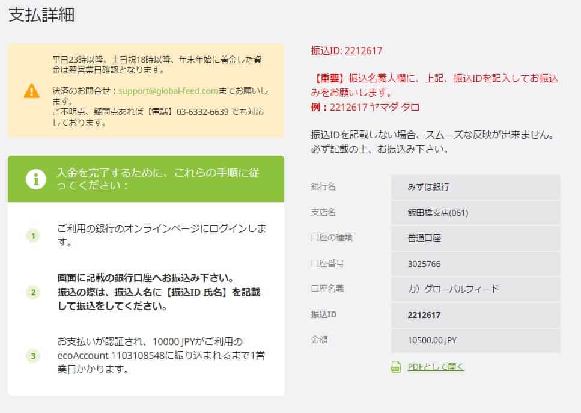Click the amount value 10500.00 JPY

(432, 340)
